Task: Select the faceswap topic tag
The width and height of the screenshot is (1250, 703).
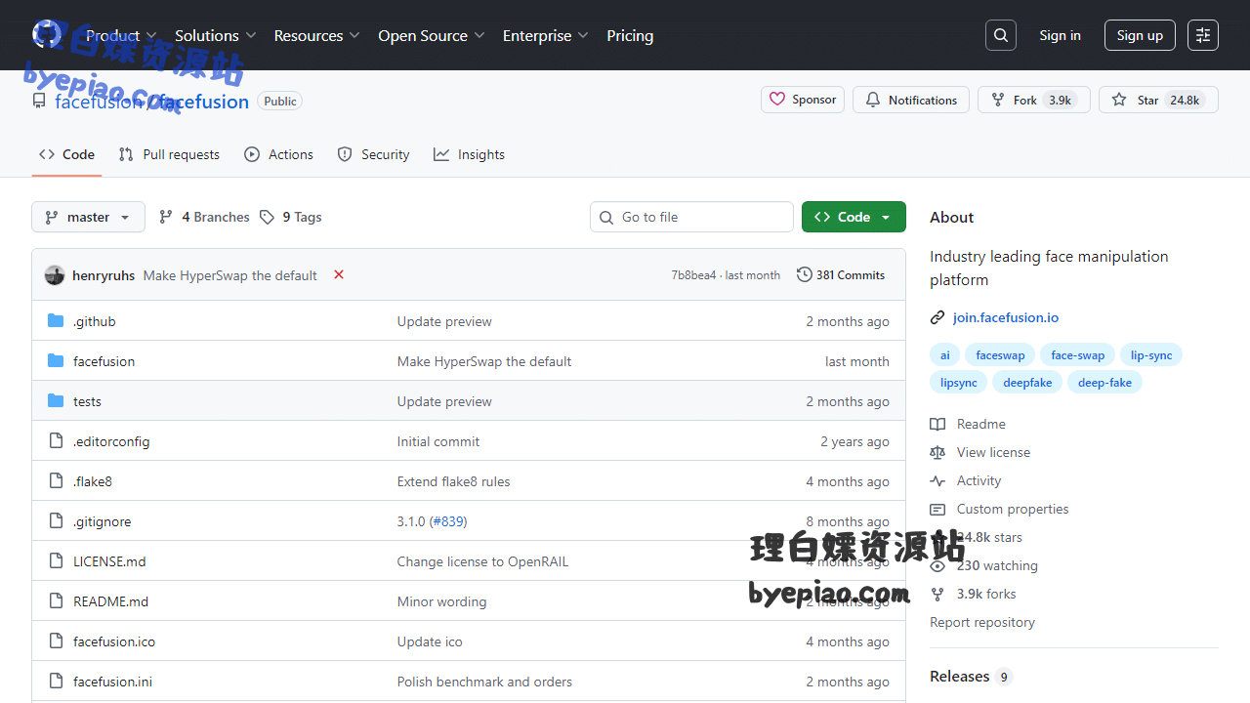Action: click(x=1000, y=355)
